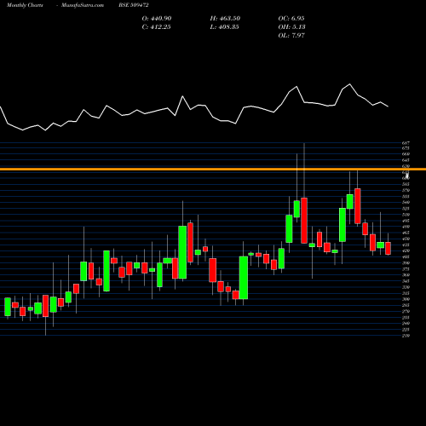The height and width of the screenshot is (426, 426).
Task: Click the 687 price axis label
Action: [406, 143]
